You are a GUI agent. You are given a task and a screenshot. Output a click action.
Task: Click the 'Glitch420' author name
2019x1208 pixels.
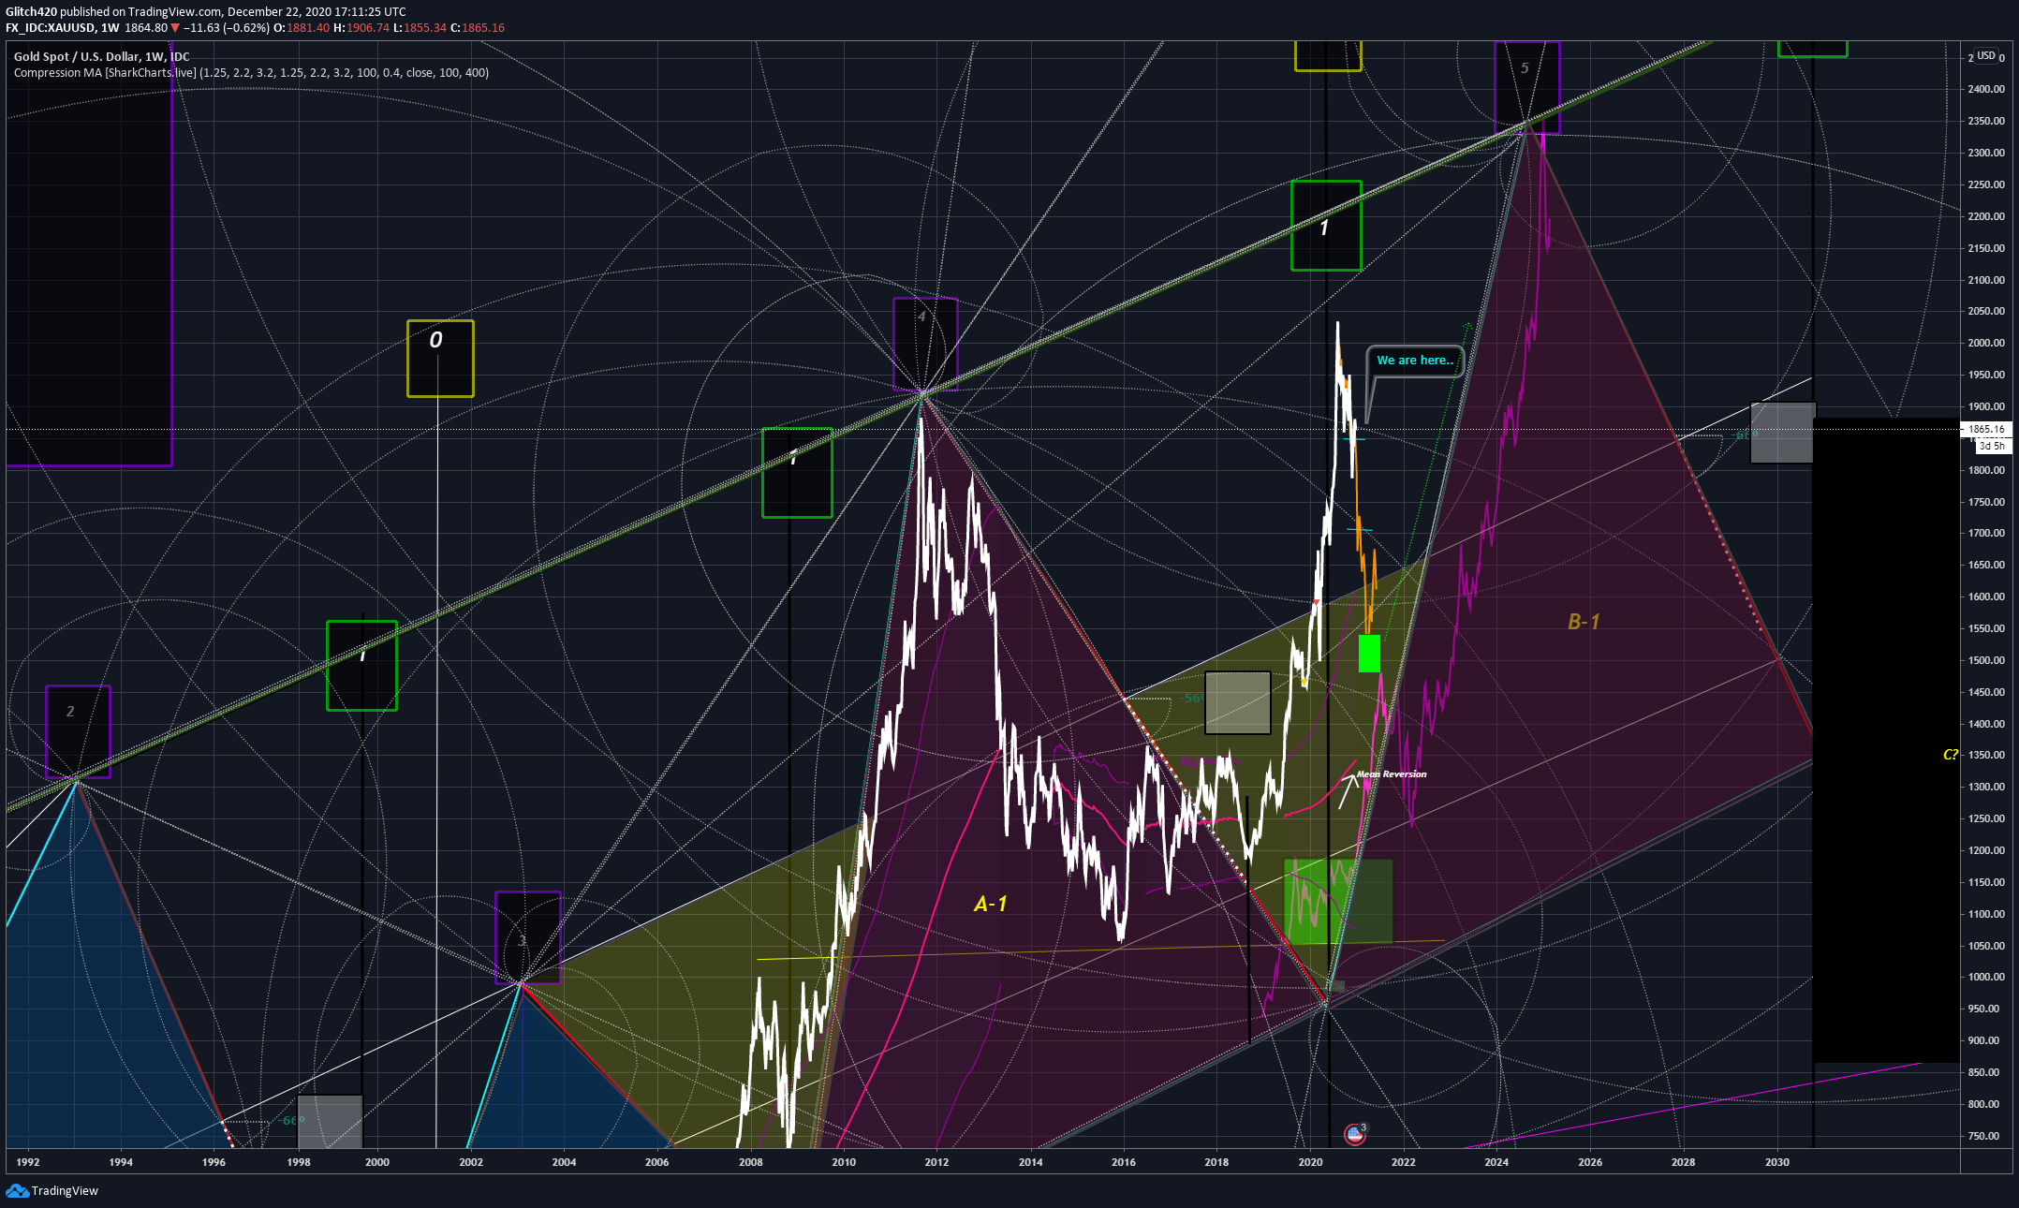(31, 12)
